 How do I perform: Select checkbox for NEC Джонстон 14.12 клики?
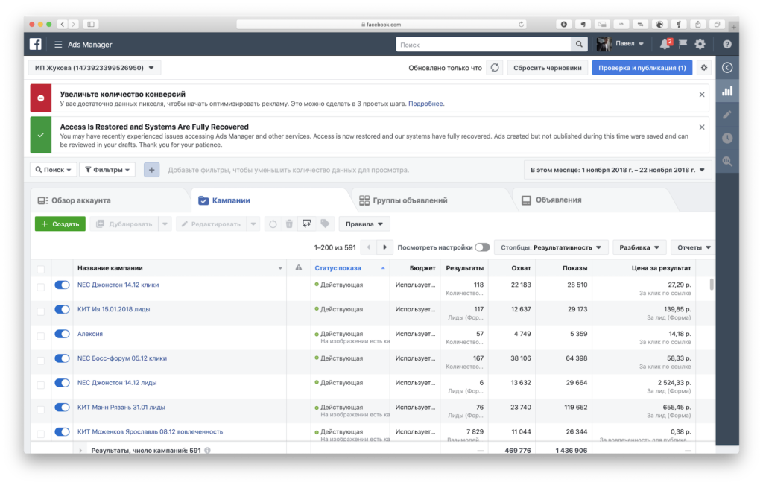point(41,287)
